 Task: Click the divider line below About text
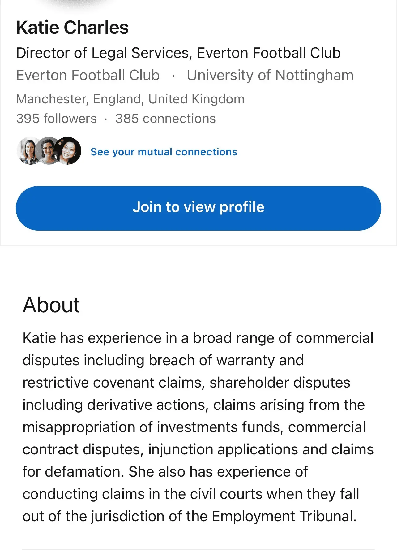point(198,549)
